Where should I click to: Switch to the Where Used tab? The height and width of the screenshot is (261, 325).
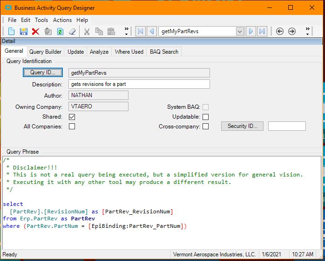[129, 52]
